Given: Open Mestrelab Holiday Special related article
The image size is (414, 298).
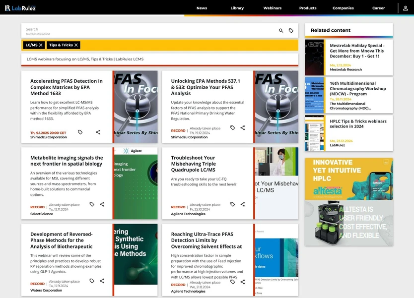Looking at the screenshot, I should tap(357, 51).
